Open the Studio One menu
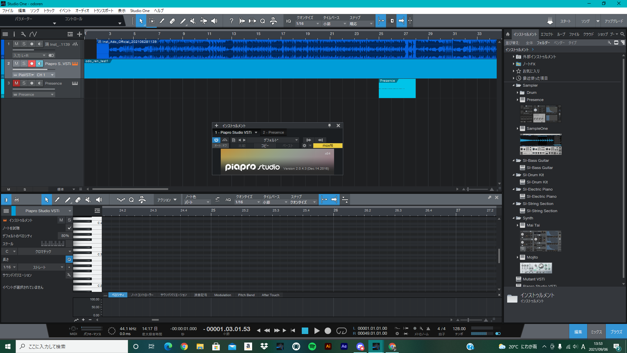Image resolution: width=627 pixels, height=353 pixels. tap(140, 10)
